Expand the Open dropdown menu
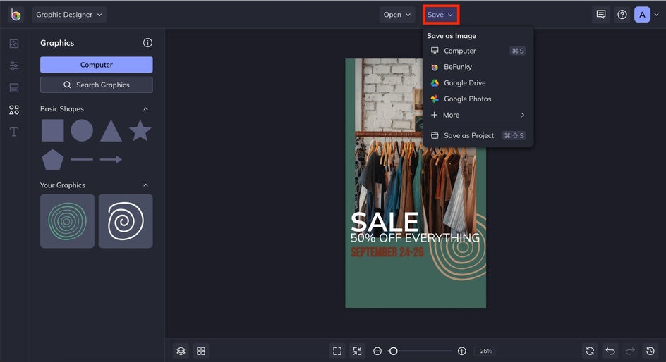666x362 pixels. [x=396, y=15]
